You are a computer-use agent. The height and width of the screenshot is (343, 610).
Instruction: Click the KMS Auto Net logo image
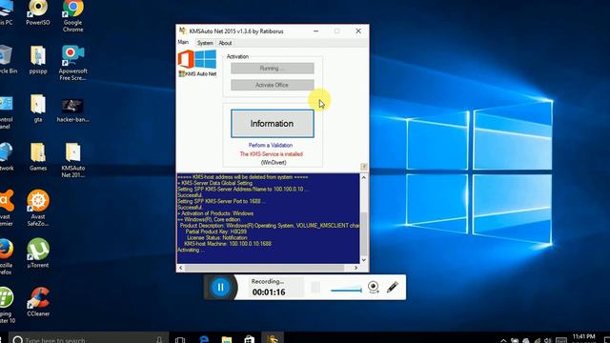coord(197,63)
